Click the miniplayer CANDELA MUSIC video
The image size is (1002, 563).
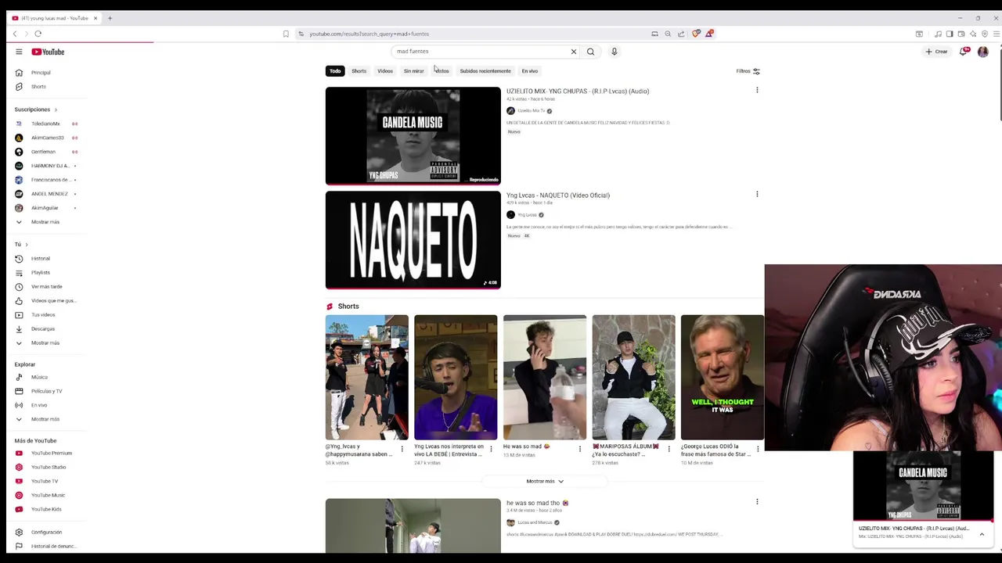click(923, 486)
